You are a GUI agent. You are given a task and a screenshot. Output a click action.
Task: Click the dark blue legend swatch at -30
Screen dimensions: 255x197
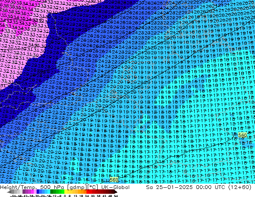click(38, 191)
